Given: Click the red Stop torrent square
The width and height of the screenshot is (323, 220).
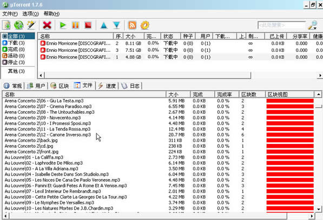Looking at the screenshot, I should click(88, 25).
